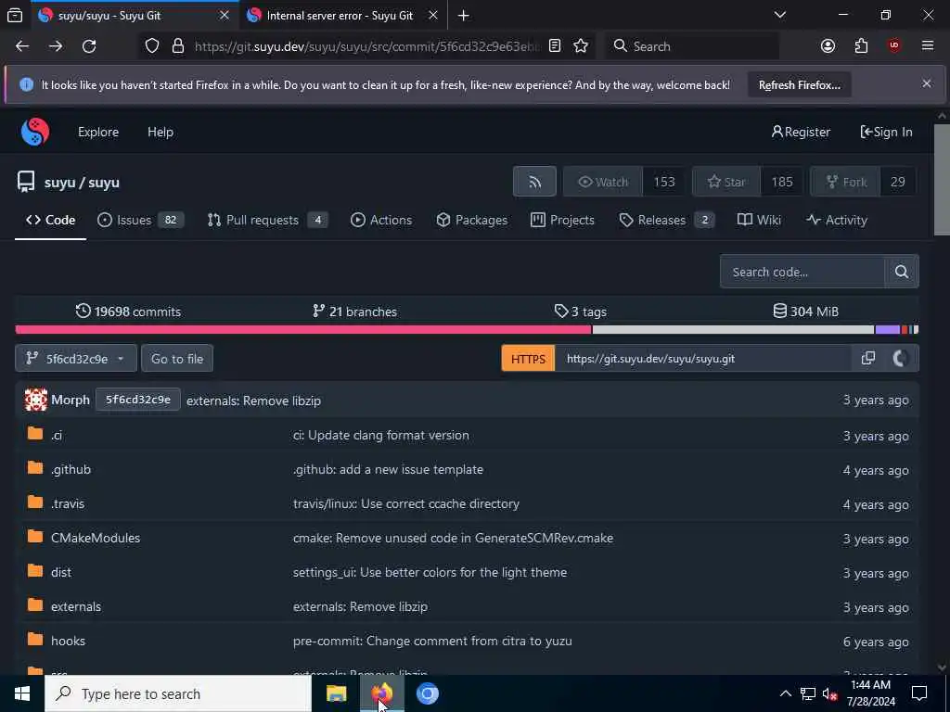Open the shield tracking protection icon
Viewport: 950px width, 712px height.
pos(152,46)
